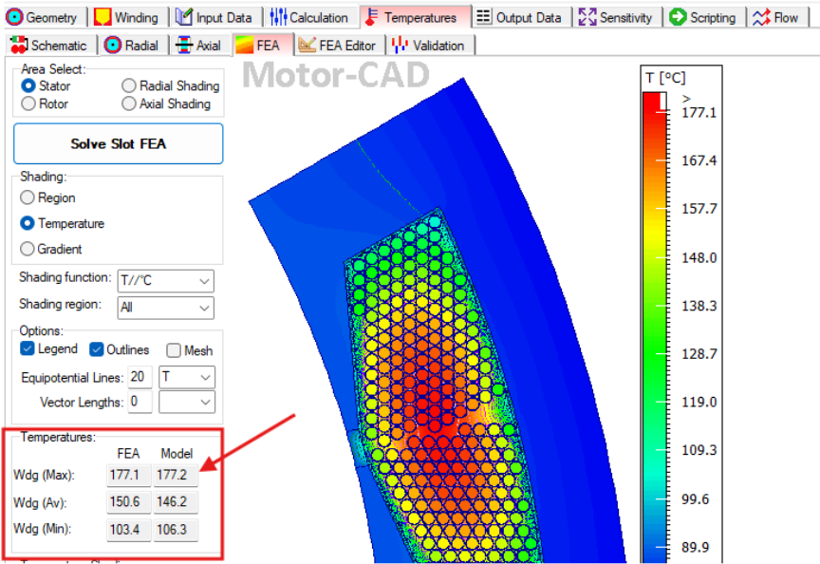Switch to the FEA Editor tab
Viewport: 820px width, 564px height.
tap(338, 45)
